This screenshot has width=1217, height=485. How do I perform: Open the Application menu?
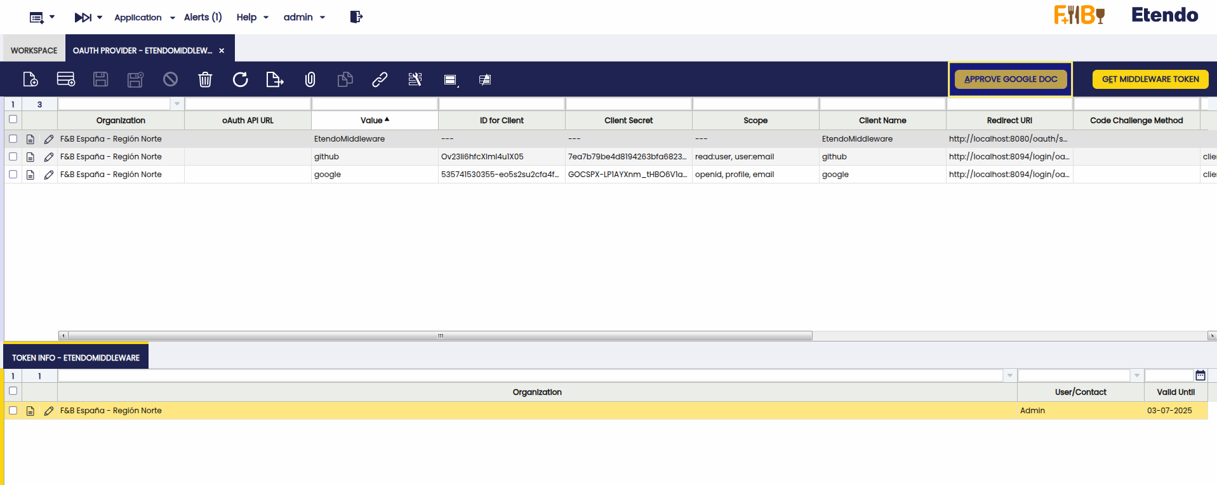145,17
